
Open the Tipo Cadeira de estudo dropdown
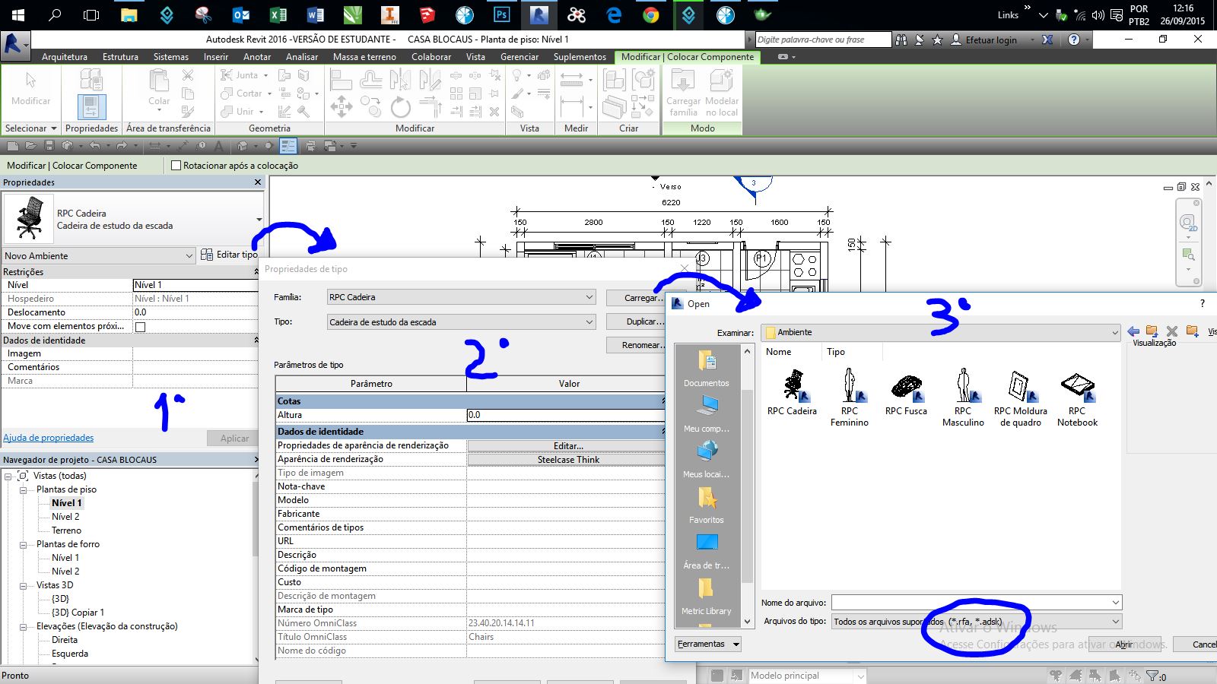(461, 322)
